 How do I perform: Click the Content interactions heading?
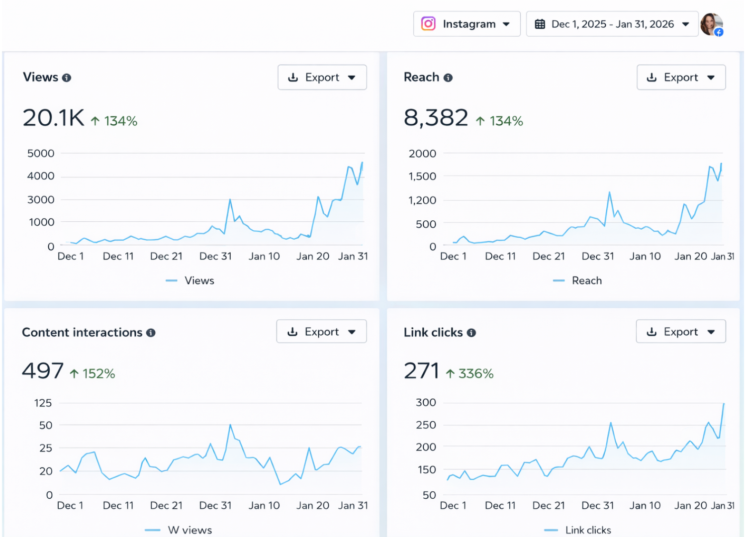click(x=82, y=332)
